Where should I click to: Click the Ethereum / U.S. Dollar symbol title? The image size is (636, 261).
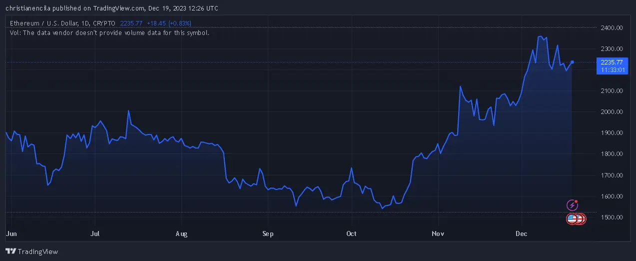pyautogui.click(x=63, y=23)
